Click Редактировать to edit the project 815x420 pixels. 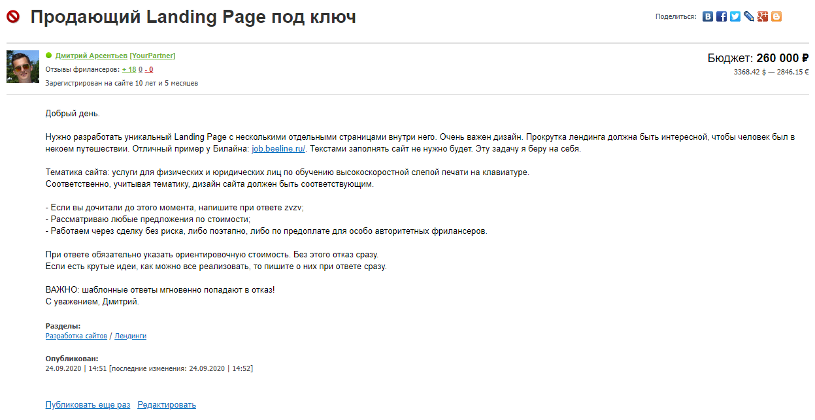[167, 405]
